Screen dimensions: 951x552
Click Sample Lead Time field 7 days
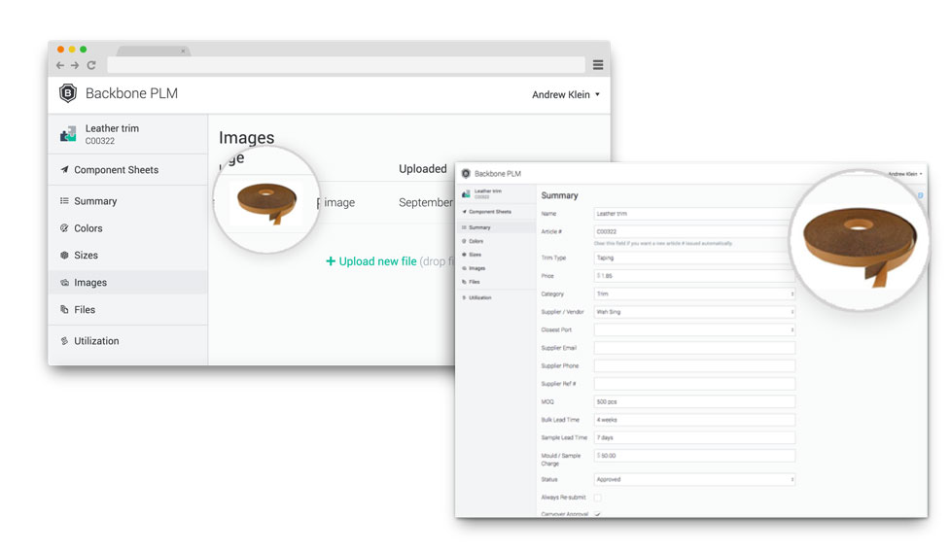694,437
